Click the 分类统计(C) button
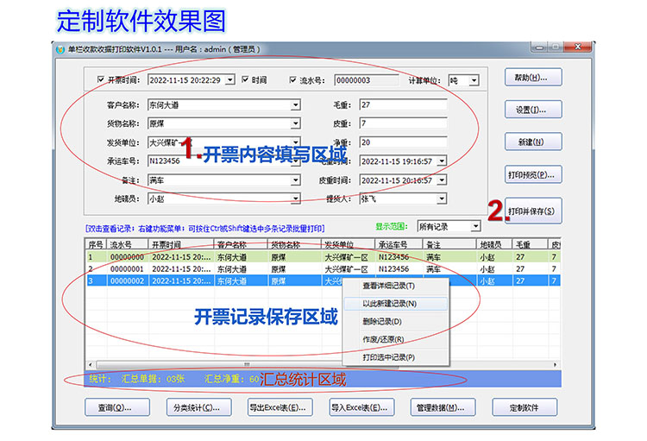The image size is (647, 441). [199, 407]
